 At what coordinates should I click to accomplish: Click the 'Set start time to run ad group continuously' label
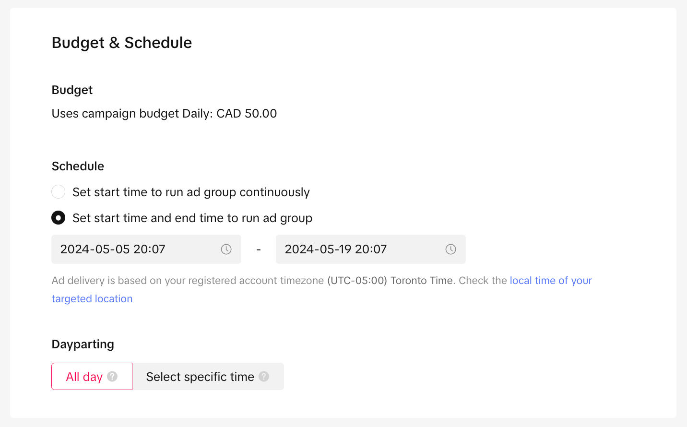pyautogui.click(x=191, y=192)
